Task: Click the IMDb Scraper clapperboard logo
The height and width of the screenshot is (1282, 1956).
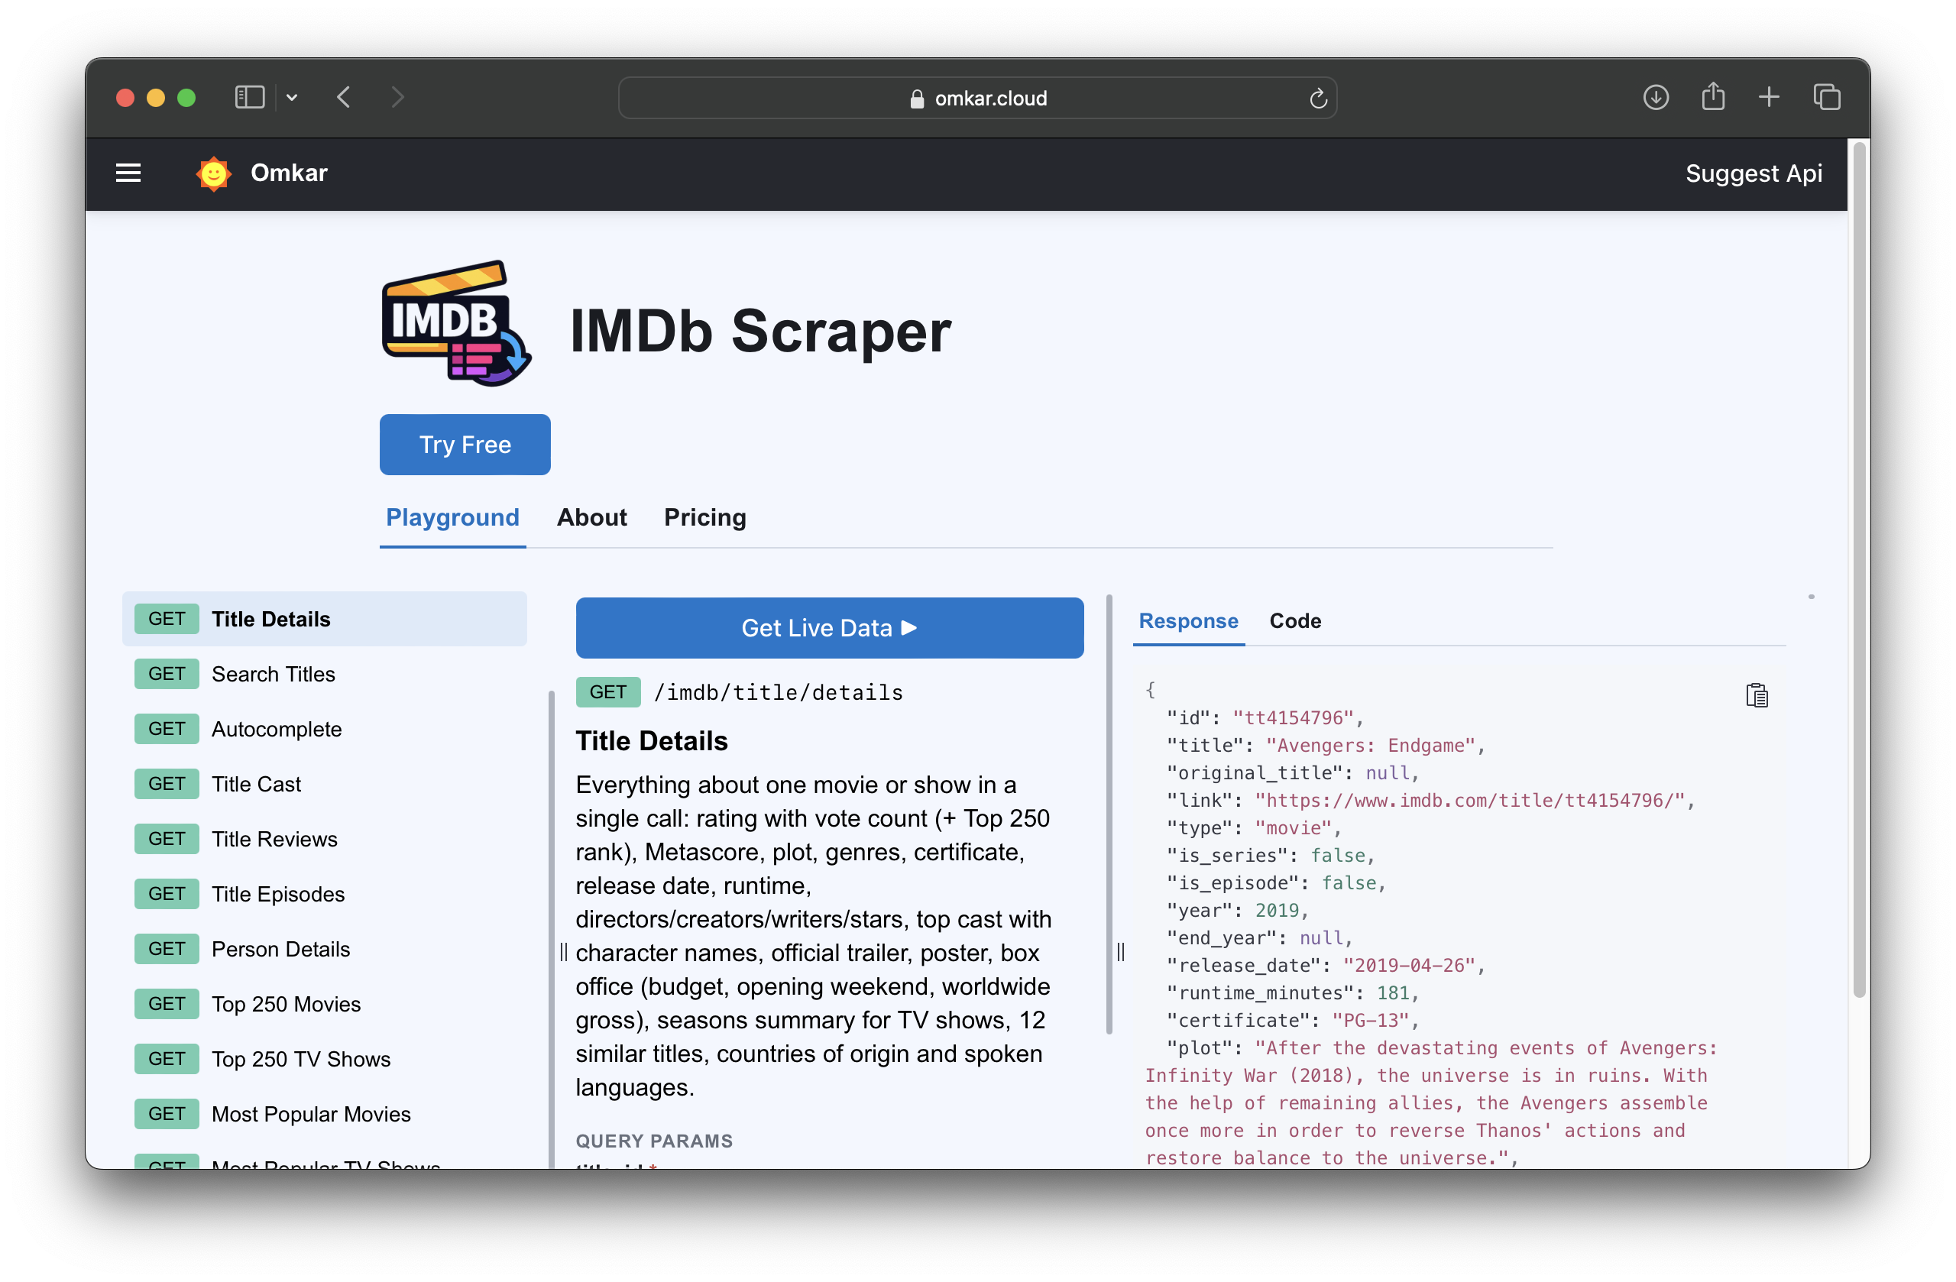Action: tap(457, 323)
